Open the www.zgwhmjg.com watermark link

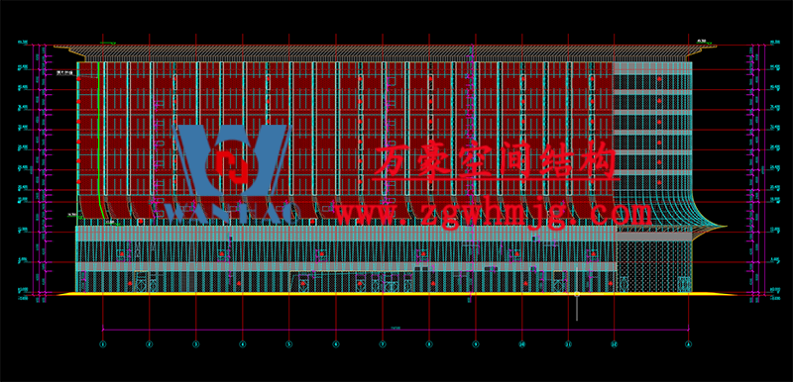(493, 215)
